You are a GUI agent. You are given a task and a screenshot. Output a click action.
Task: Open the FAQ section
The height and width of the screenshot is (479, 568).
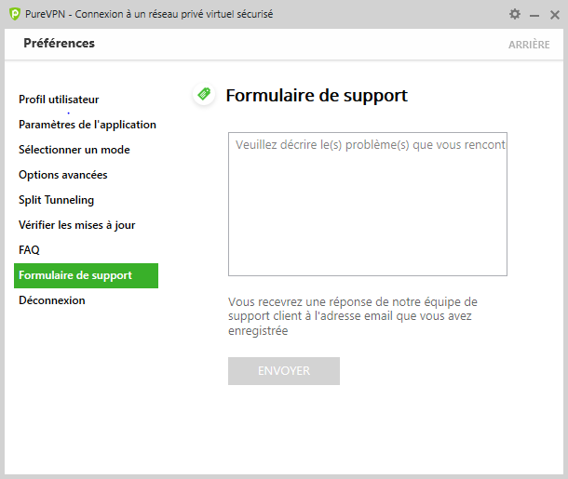pos(29,250)
